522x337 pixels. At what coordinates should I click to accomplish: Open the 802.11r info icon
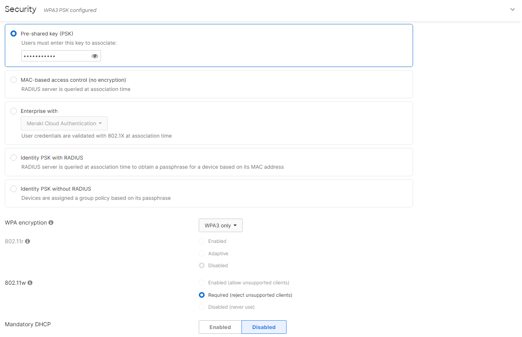tap(28, 241)
